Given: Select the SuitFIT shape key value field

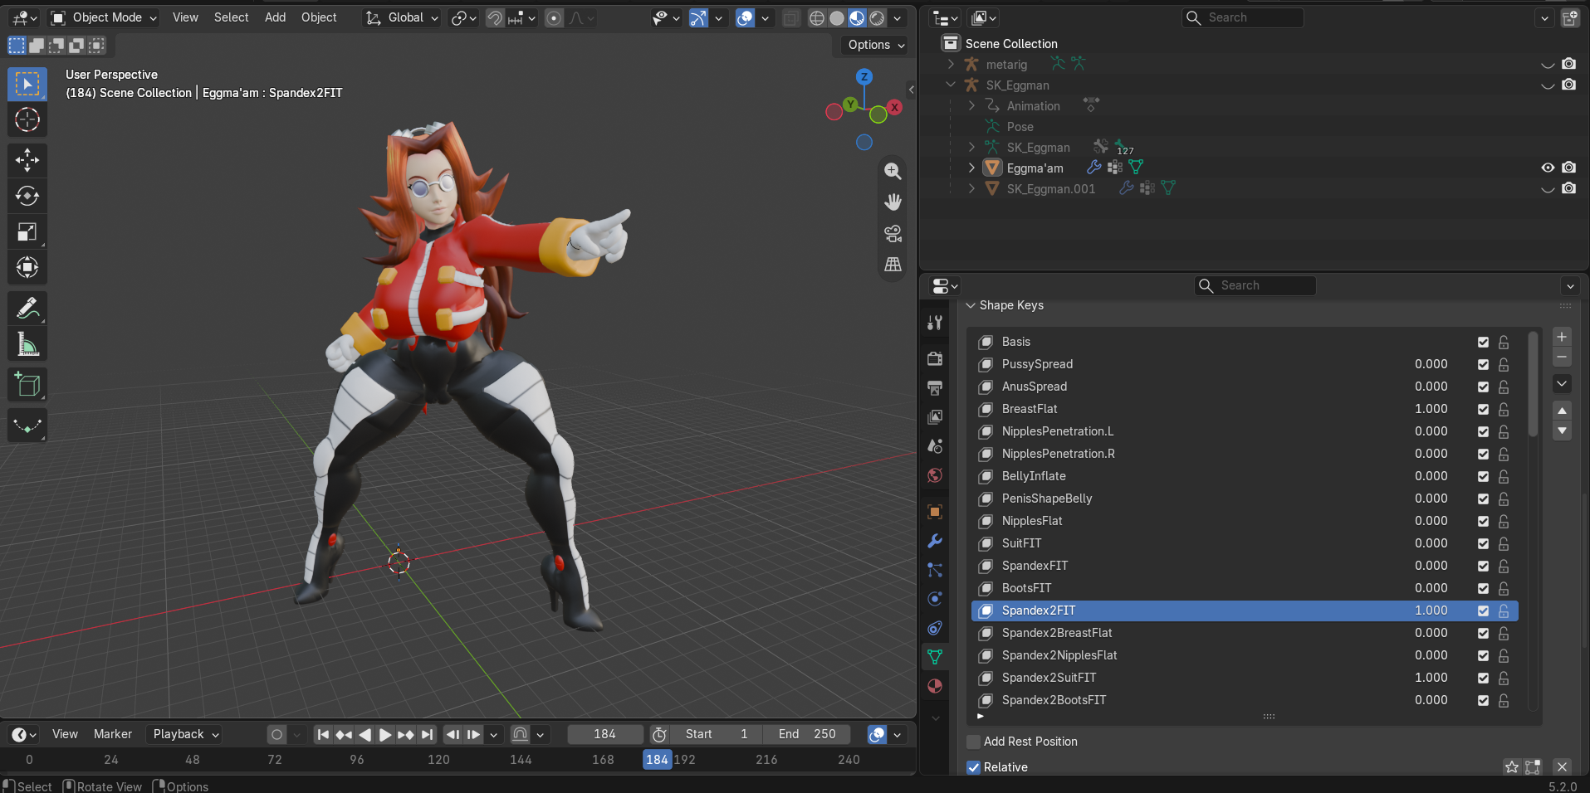Looking at the screenshot, I should (1430, 543).
